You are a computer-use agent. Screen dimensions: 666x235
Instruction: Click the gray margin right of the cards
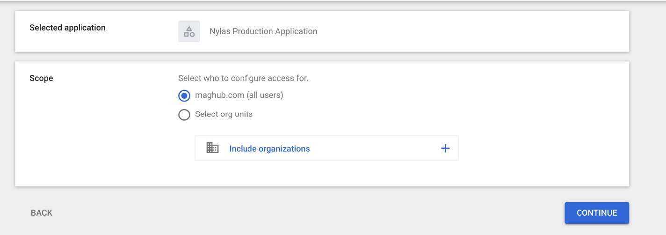647,117
